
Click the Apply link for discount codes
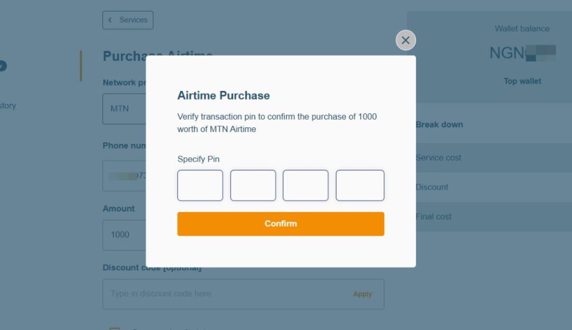point(363,294)
